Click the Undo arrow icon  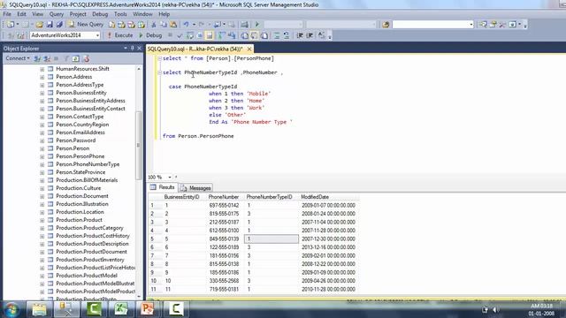point(186,25)
